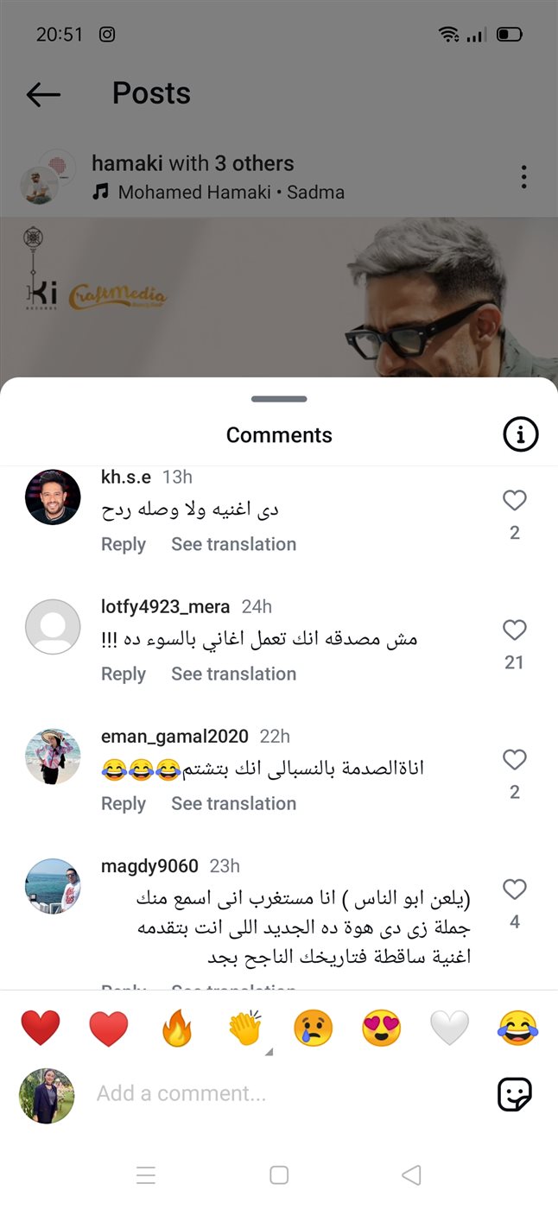The height and width of the screenshot is (1209, 558).
Task: Tap the Android back navigation button
Action: [x=412, y=1174]
